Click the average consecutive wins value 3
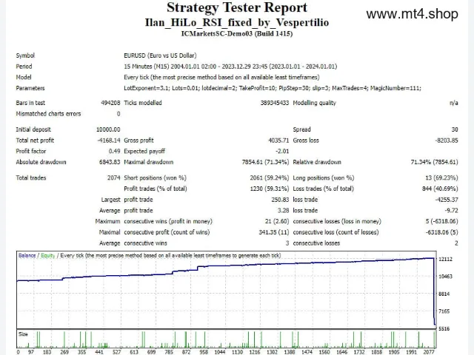This screenshot has width=474, height=355. point(287,243)
